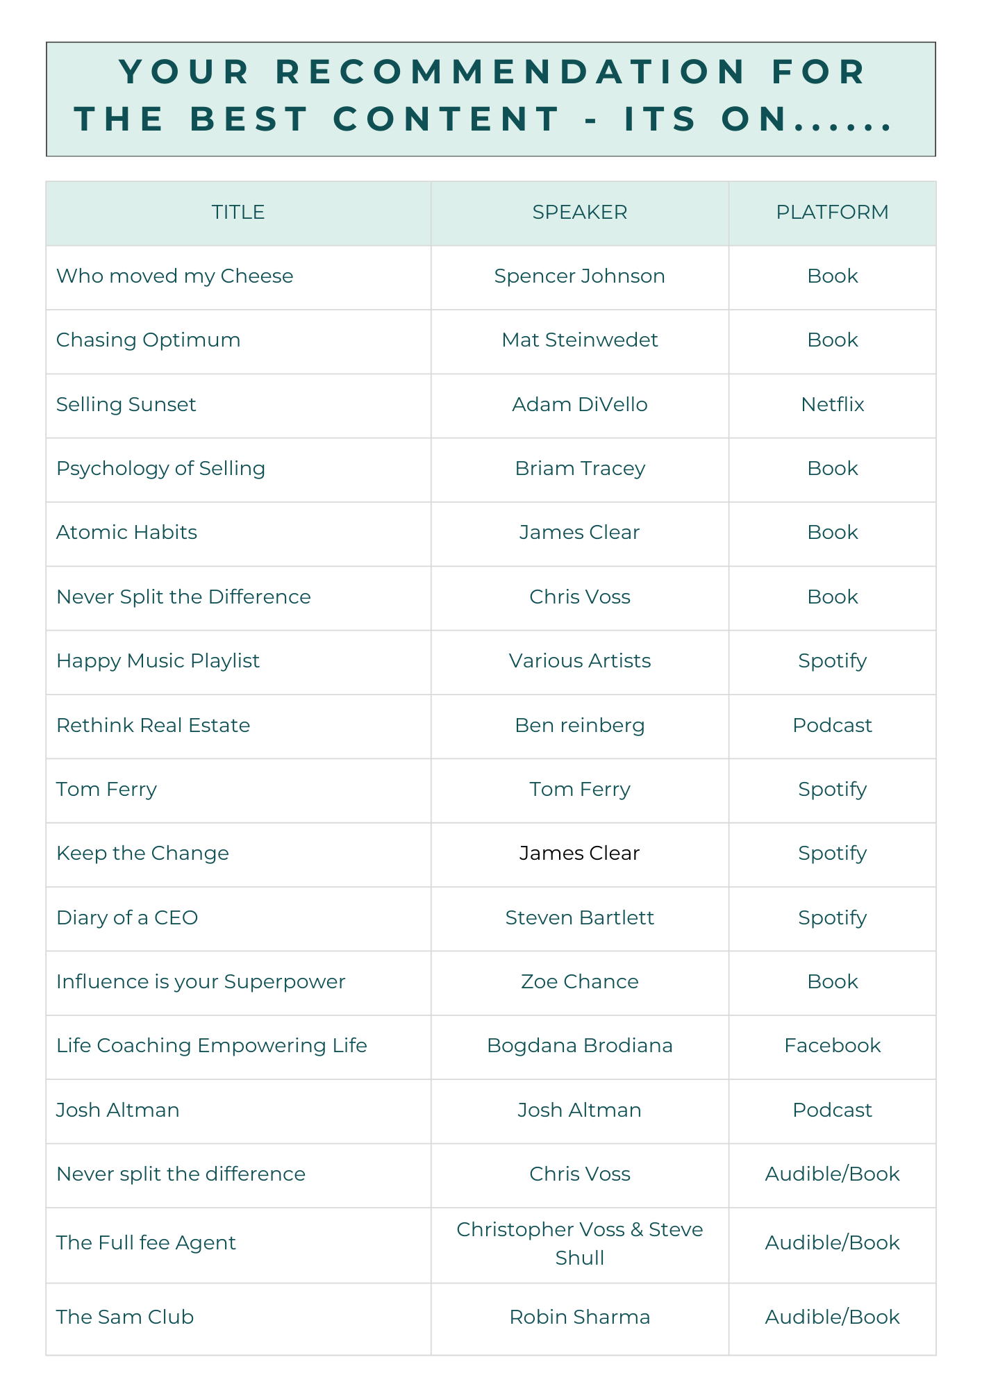982x1389 pixels.
Task: Click the speaker name Spencer Johnson
Action: [579, 276]
